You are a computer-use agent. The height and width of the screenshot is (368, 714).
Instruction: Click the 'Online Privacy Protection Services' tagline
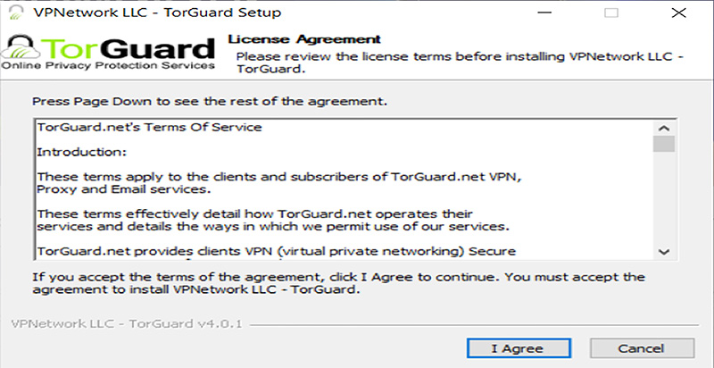(x=108, y=65)
